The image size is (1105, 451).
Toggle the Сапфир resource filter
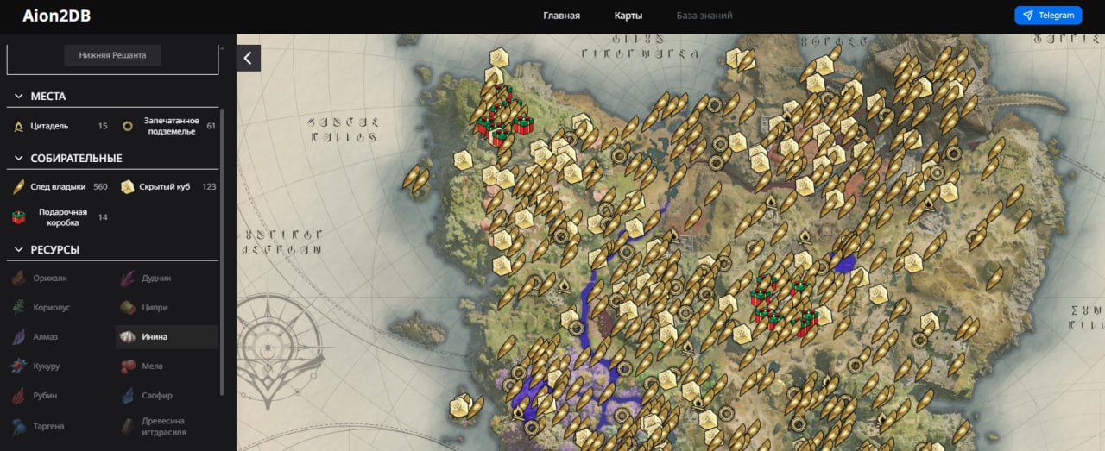pos(167,395)
